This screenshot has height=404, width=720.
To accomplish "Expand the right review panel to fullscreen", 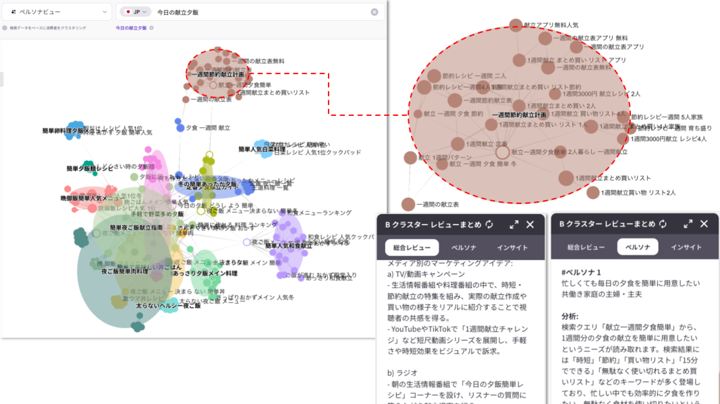I will point(688,224).
